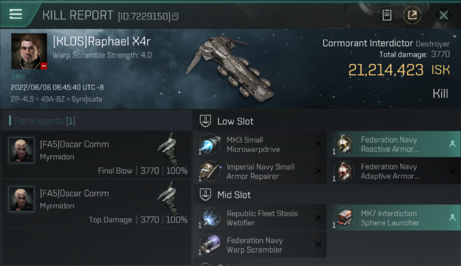Select the Republic Fleet Stasis Webifier icon
Viewport: 461px width, 266px height.
[210, 218]
